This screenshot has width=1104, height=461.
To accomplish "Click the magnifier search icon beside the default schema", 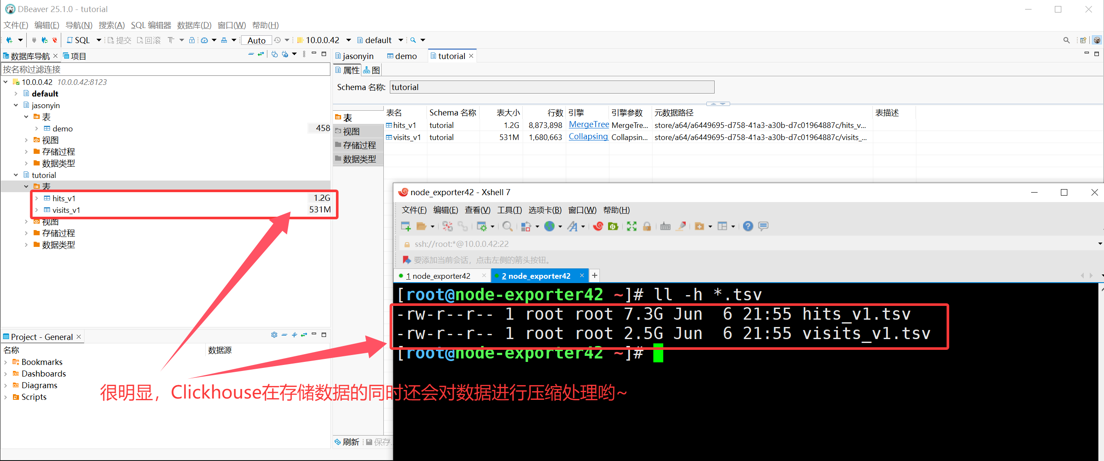I will click(413, 40).
